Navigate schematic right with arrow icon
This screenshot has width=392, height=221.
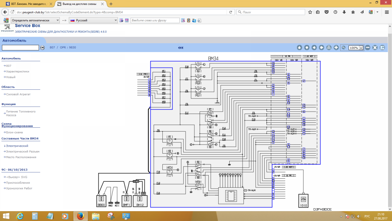click(x=321, y=47)
